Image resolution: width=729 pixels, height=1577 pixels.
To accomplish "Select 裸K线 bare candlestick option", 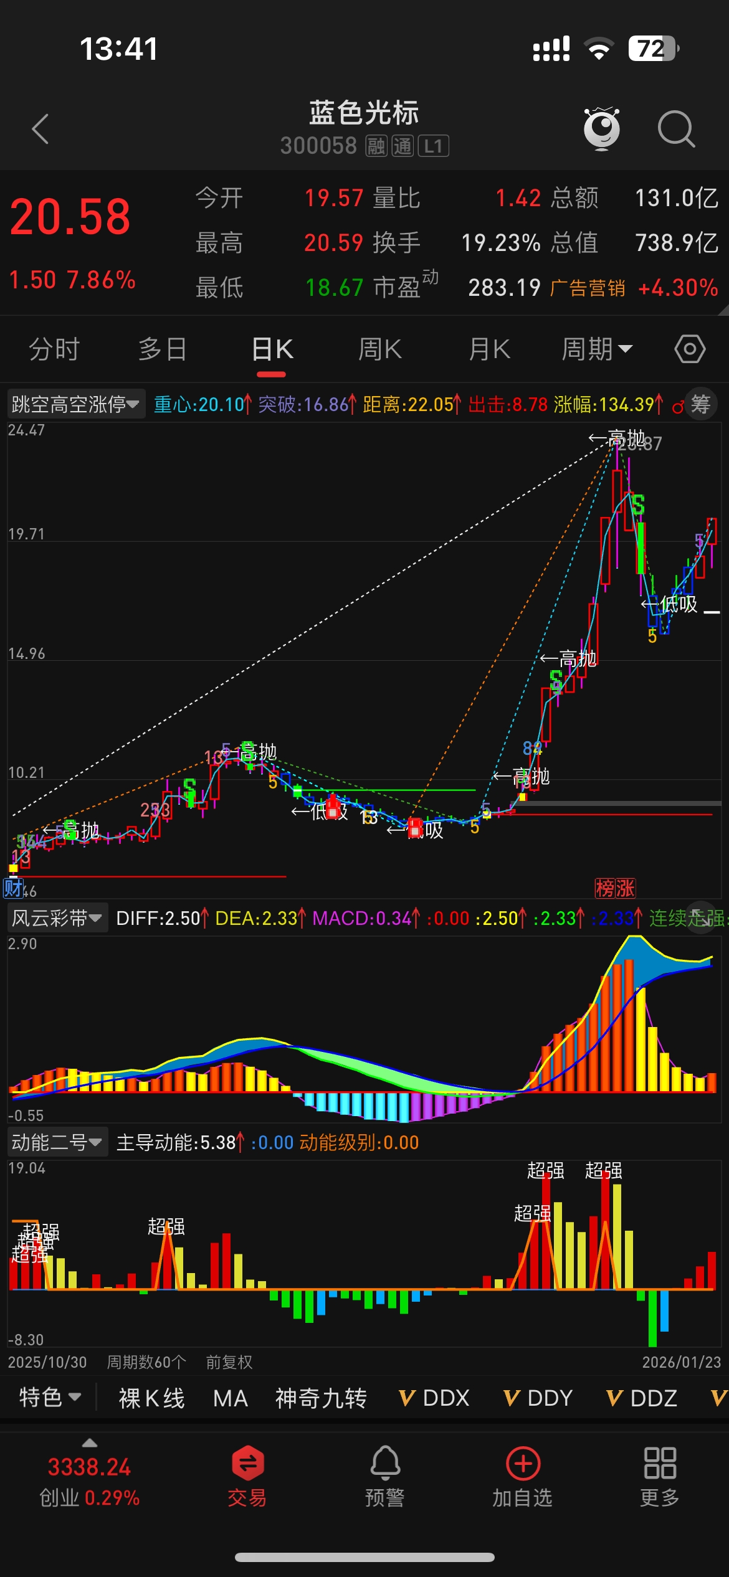I will [x=151, y=1398].
